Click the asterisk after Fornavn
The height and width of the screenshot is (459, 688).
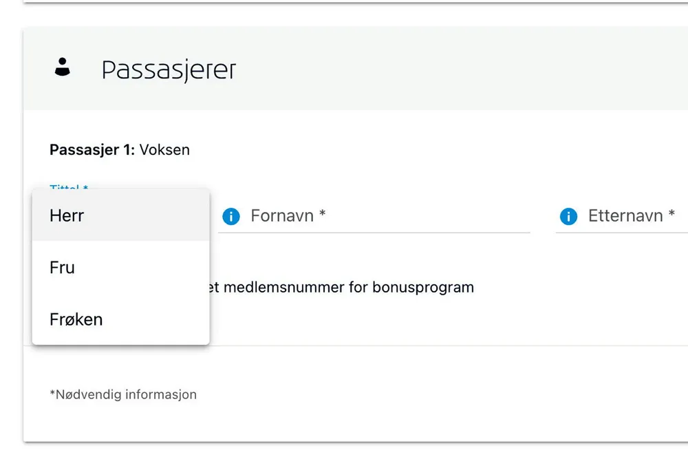322,215
